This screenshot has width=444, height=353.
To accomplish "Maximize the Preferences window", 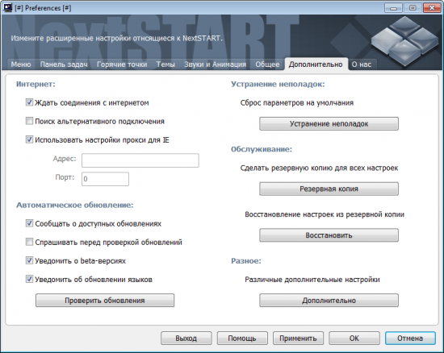I will click(x=413, y=8).
